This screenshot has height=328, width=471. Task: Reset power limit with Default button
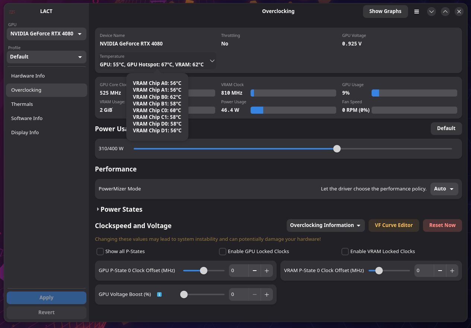click(446, 129)
